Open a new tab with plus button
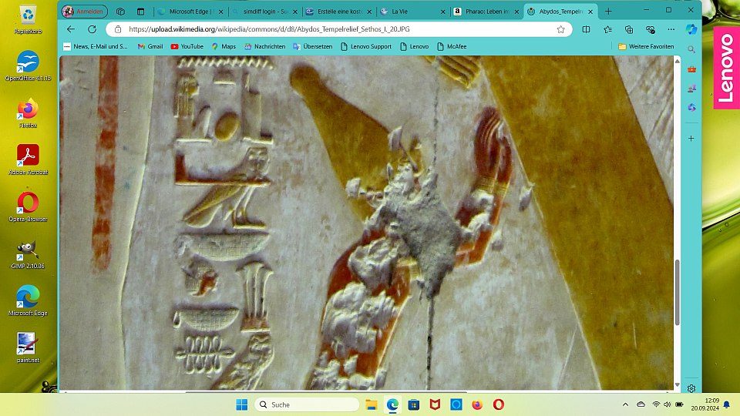740x416 pixels. click(608, 12)
